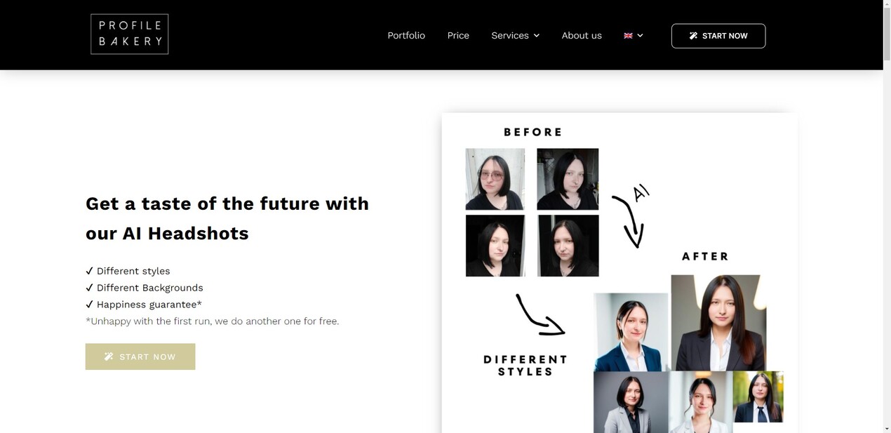
Task: Click magic wand icon in header Start Now
Action: tap(693, 36)
